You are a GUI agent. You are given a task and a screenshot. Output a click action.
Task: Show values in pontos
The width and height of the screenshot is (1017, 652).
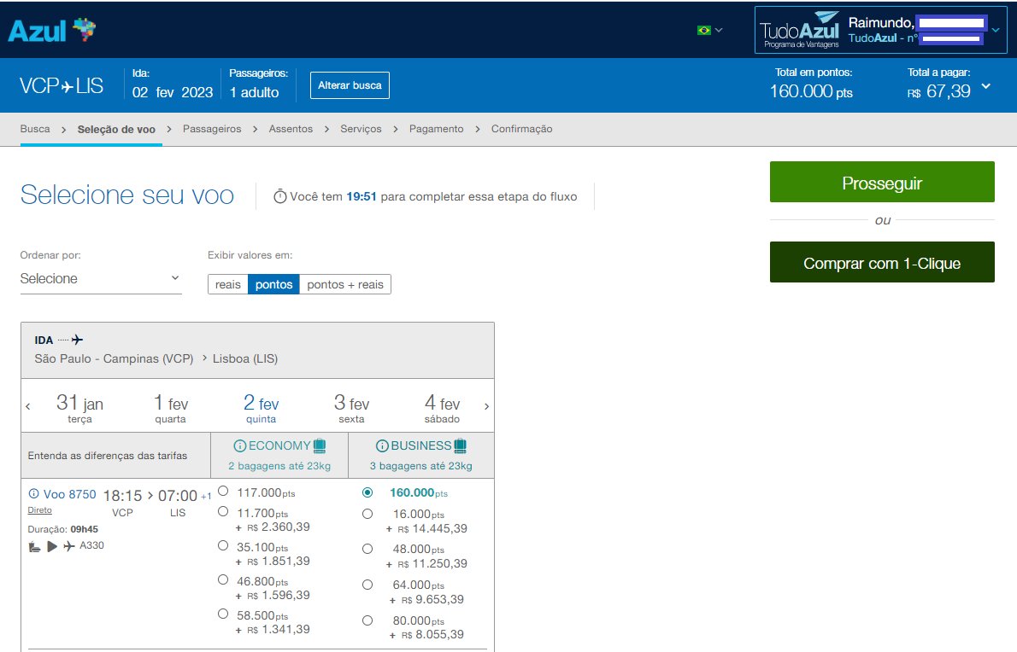point(273,284)
